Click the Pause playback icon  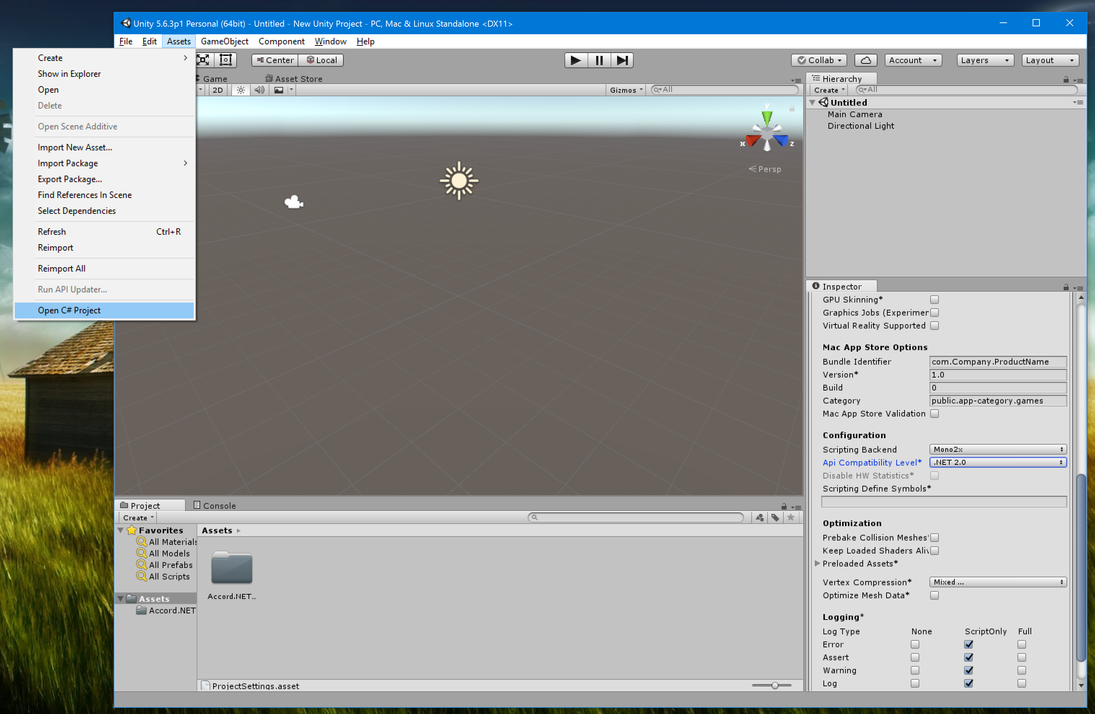pos(599,60)
